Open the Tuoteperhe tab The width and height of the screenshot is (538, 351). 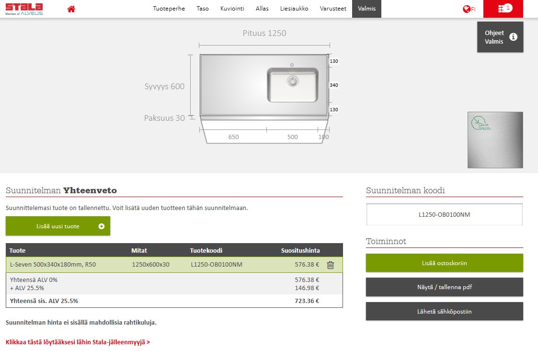(169, 9)
